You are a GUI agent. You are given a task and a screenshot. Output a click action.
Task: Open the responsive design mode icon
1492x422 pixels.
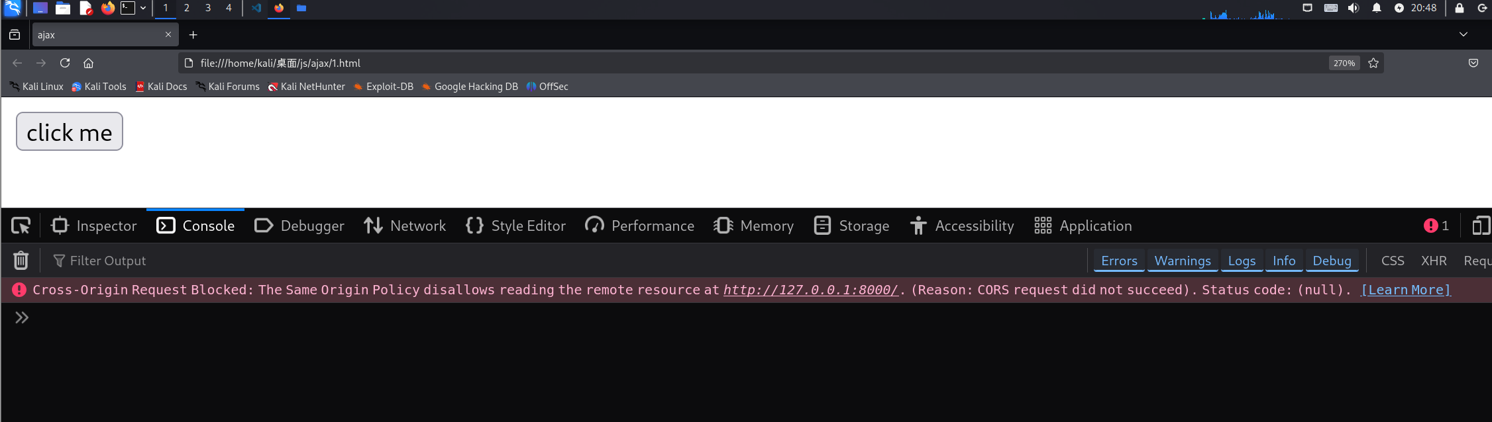coord(1481,226)
